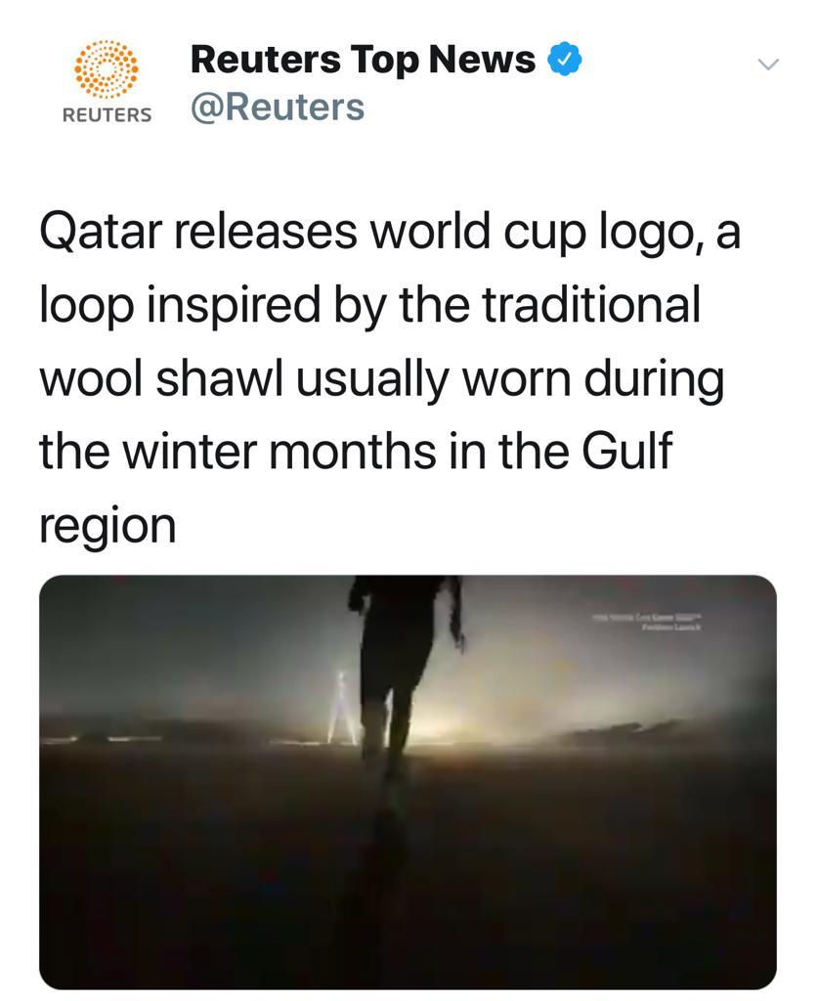This screenshot has width=817, height=1001.
Task: Click the word region ending the tweet
Action: coord(107,529)
